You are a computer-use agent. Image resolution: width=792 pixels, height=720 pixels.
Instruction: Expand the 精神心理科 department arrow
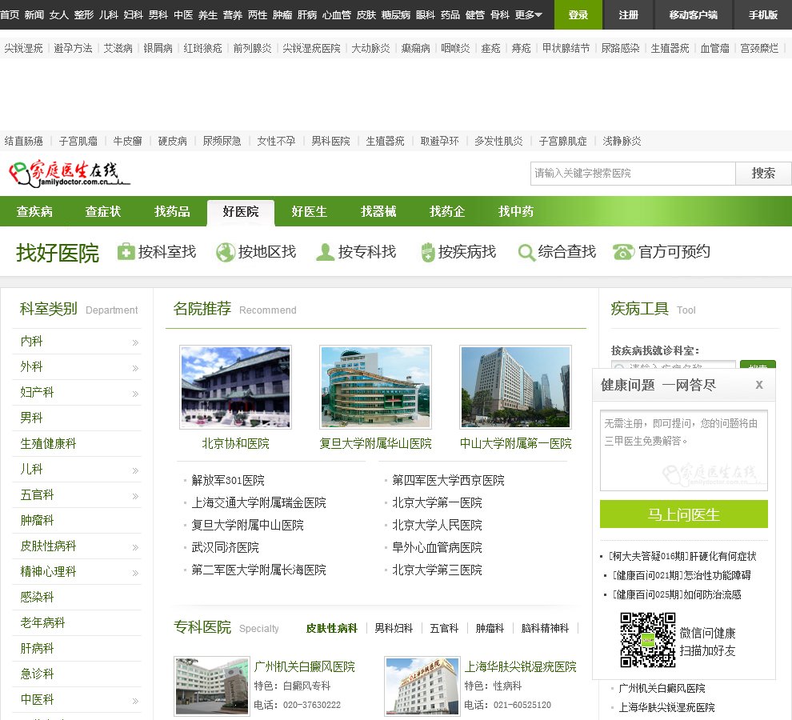coord(135,573)
